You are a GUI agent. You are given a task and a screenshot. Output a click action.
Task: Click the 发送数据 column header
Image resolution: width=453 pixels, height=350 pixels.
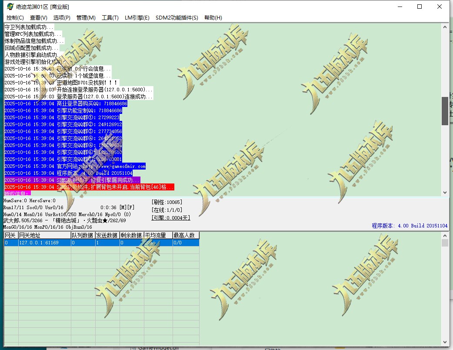coord(107,235)
